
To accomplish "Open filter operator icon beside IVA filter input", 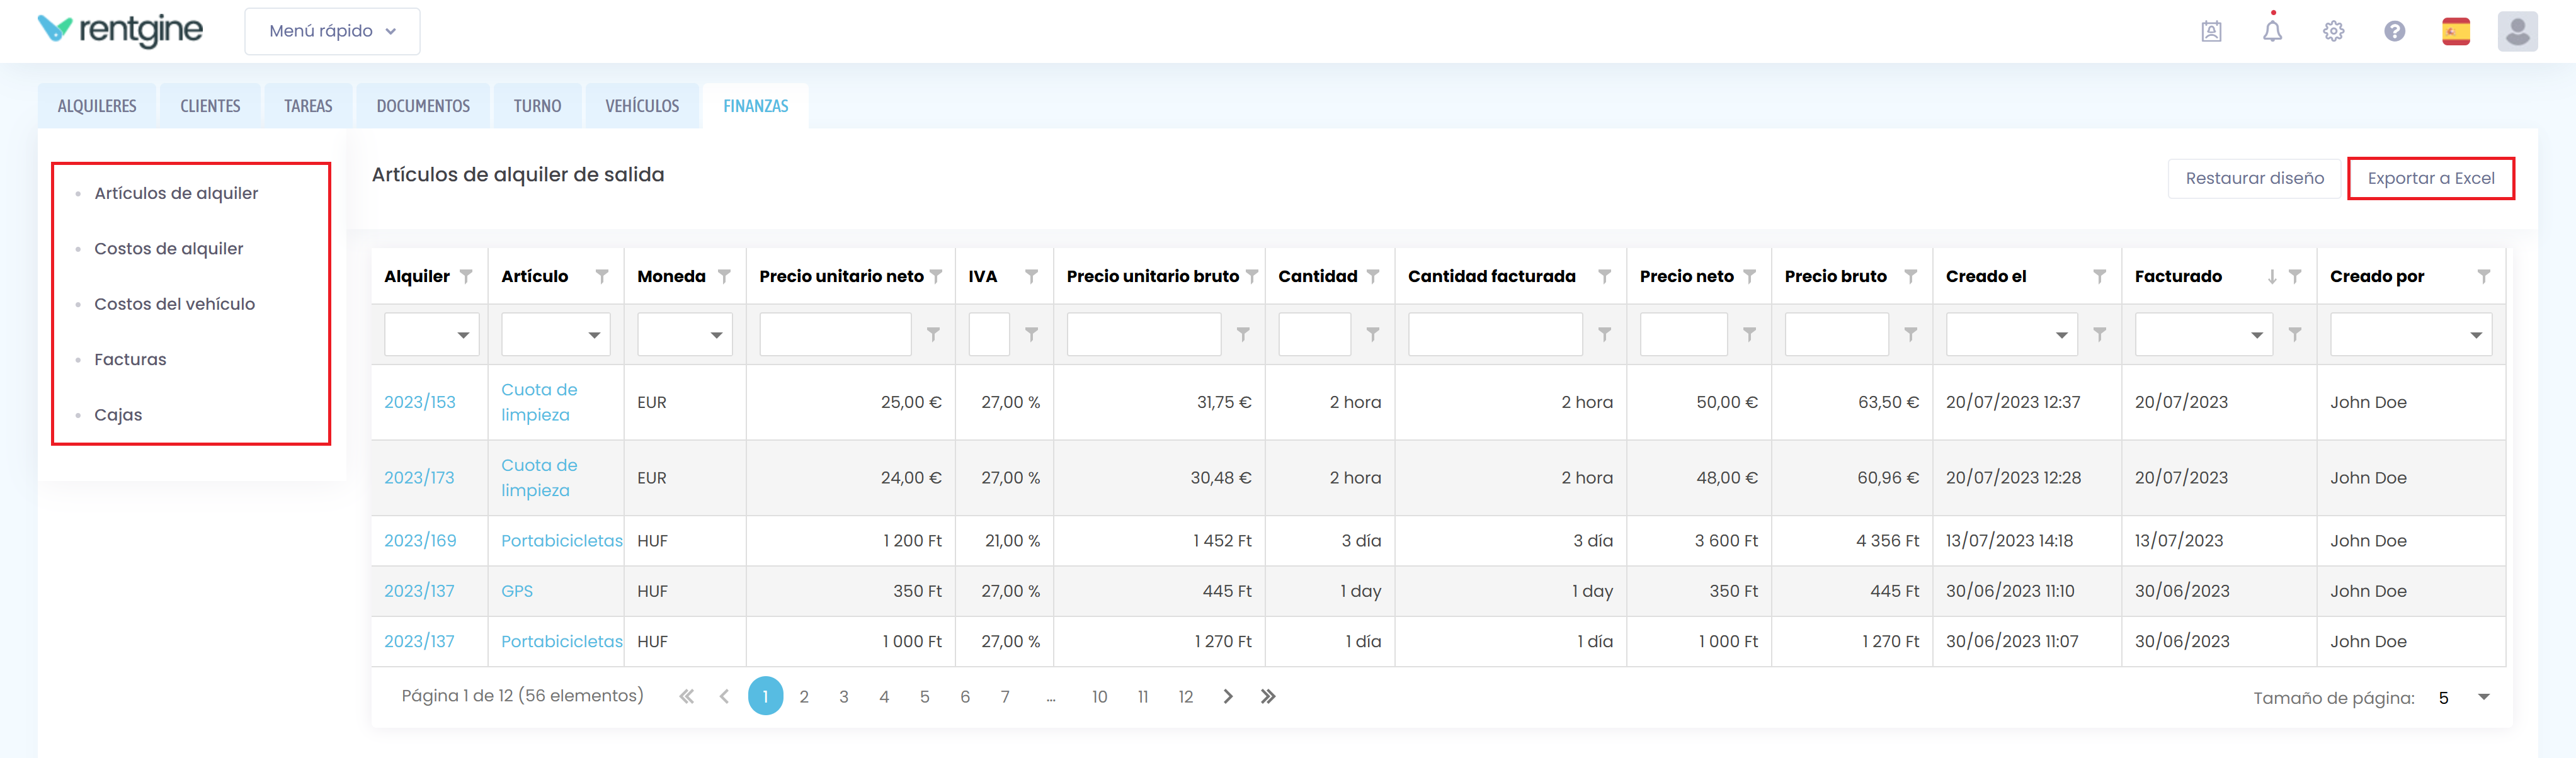I will click(1031, 334).
